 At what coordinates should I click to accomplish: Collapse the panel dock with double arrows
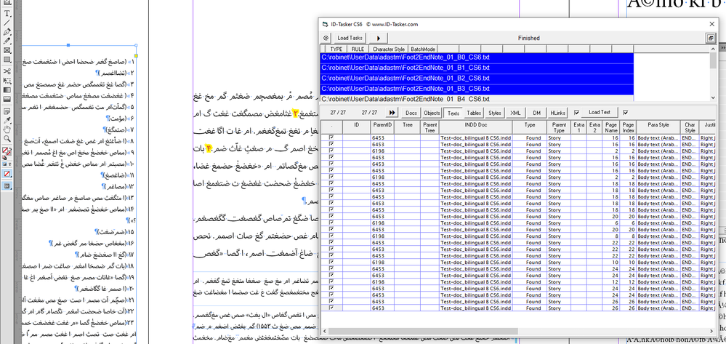coord(723,48)
